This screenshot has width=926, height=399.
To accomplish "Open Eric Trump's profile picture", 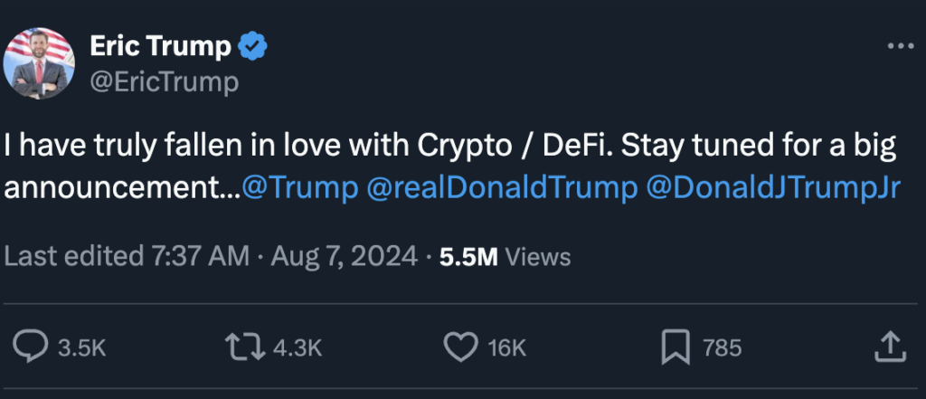I will 37,65.
